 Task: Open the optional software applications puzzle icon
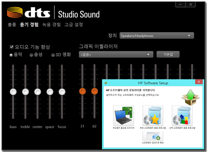182,115
